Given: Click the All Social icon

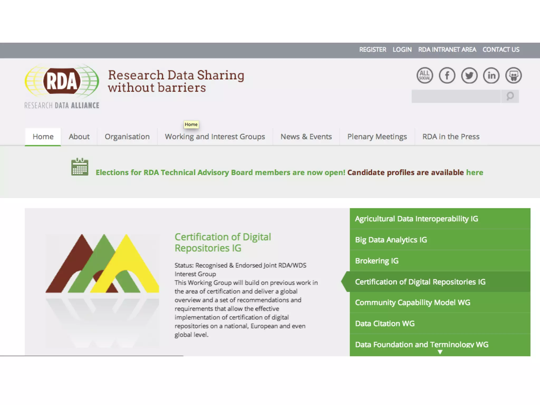Looking at the screenshot, I should (425, 75).
